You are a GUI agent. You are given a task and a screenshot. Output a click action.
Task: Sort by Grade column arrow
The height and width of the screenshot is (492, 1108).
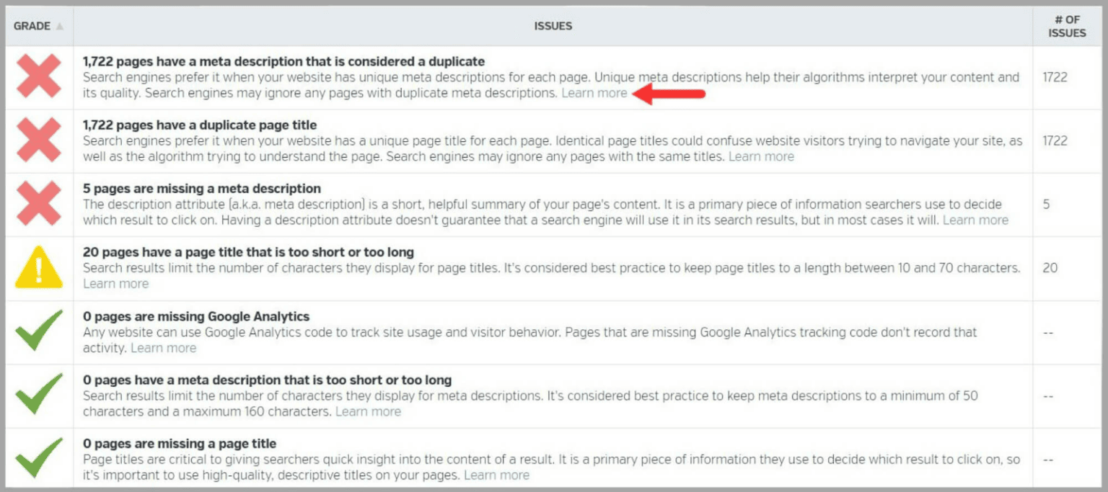[x=60, y=27]
